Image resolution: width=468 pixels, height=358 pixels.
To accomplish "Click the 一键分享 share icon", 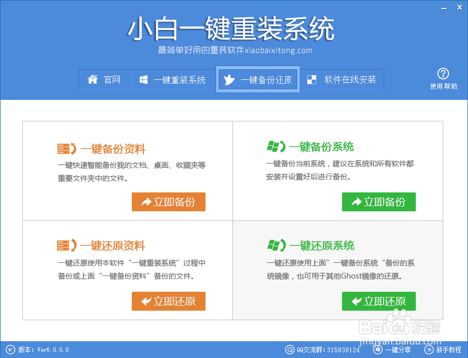I will [377, 350].
